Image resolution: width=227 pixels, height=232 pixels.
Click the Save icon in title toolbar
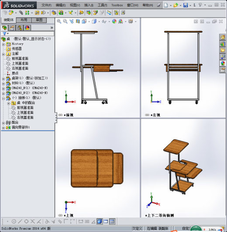(186, 5)
